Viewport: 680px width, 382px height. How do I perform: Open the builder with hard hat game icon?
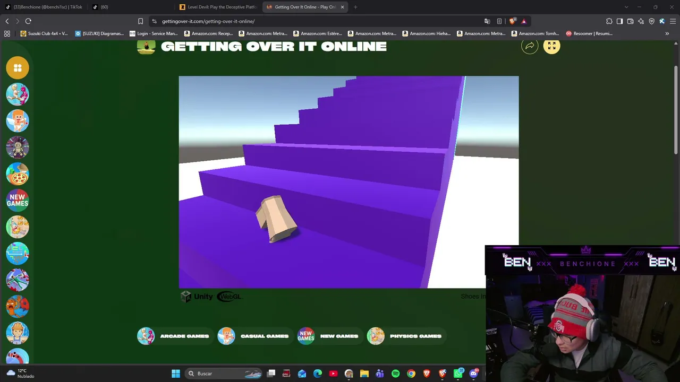18,333
